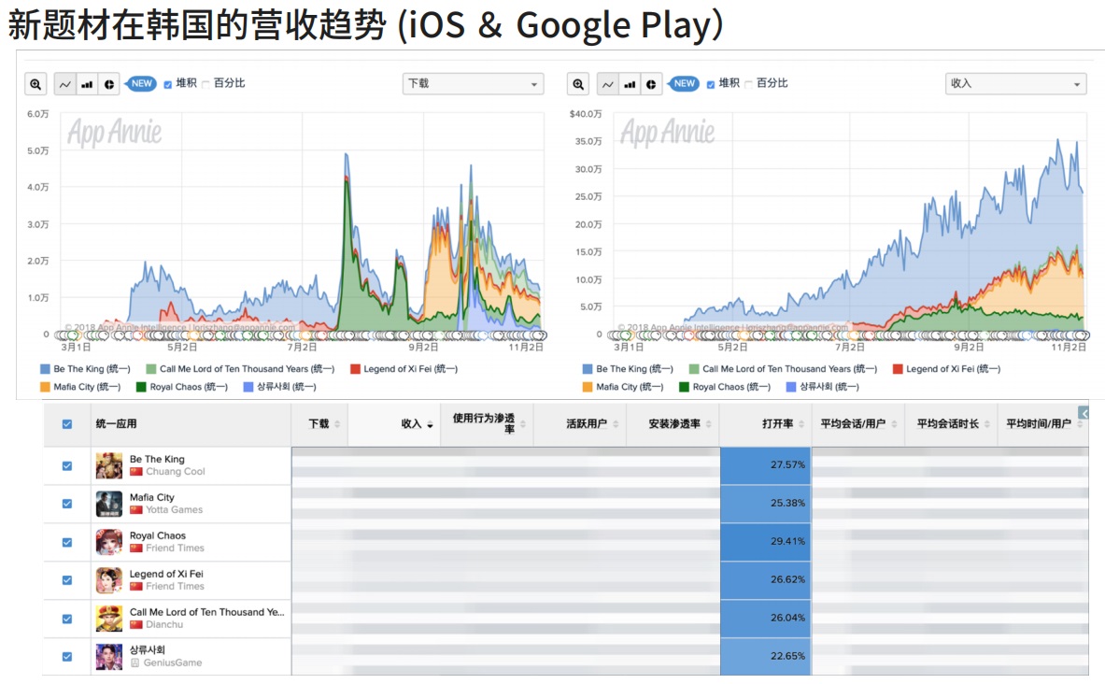
Task: Sort by 使用行为渗透率 column
Action: click(x=488, y=424)
